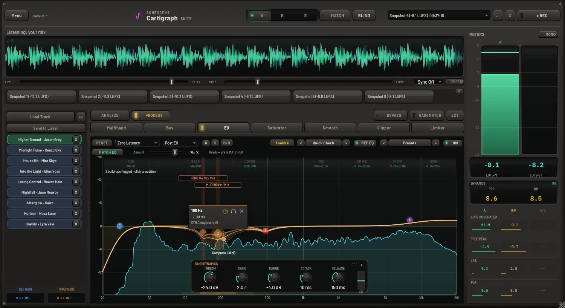Collapse the snapshots row arrow

coord(459,92)
